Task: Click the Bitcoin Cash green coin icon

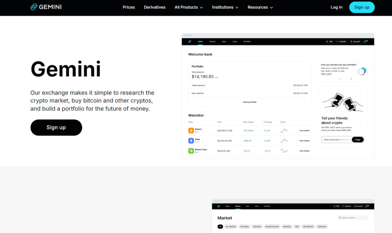Action: [191, 151]
